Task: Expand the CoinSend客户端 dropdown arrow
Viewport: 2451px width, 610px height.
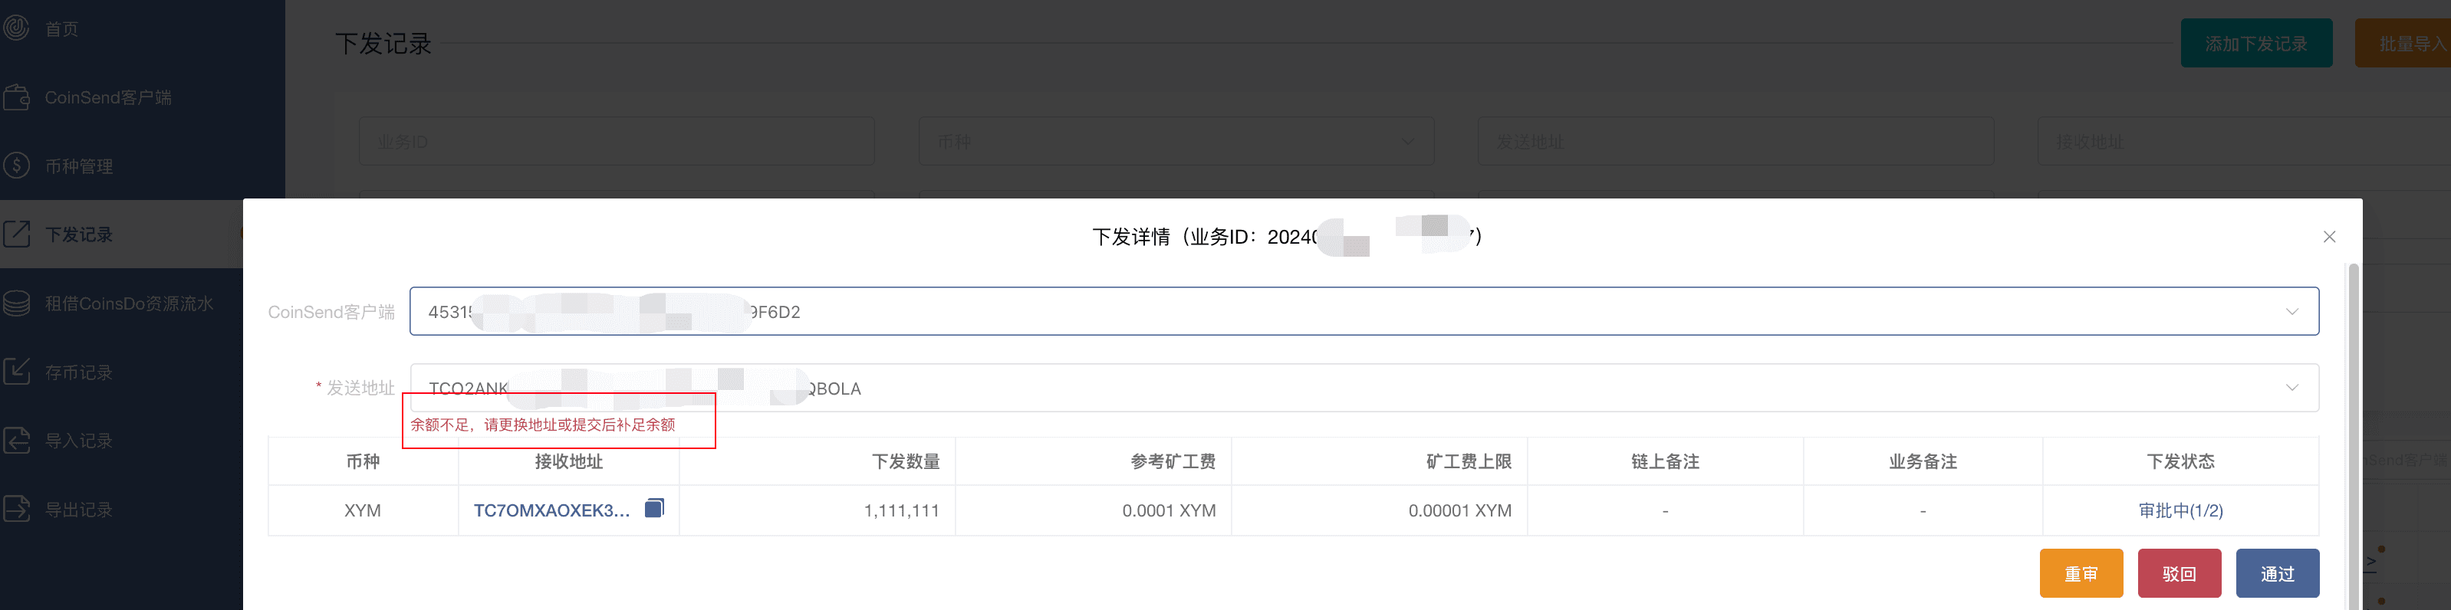Action: point(2291,312)
